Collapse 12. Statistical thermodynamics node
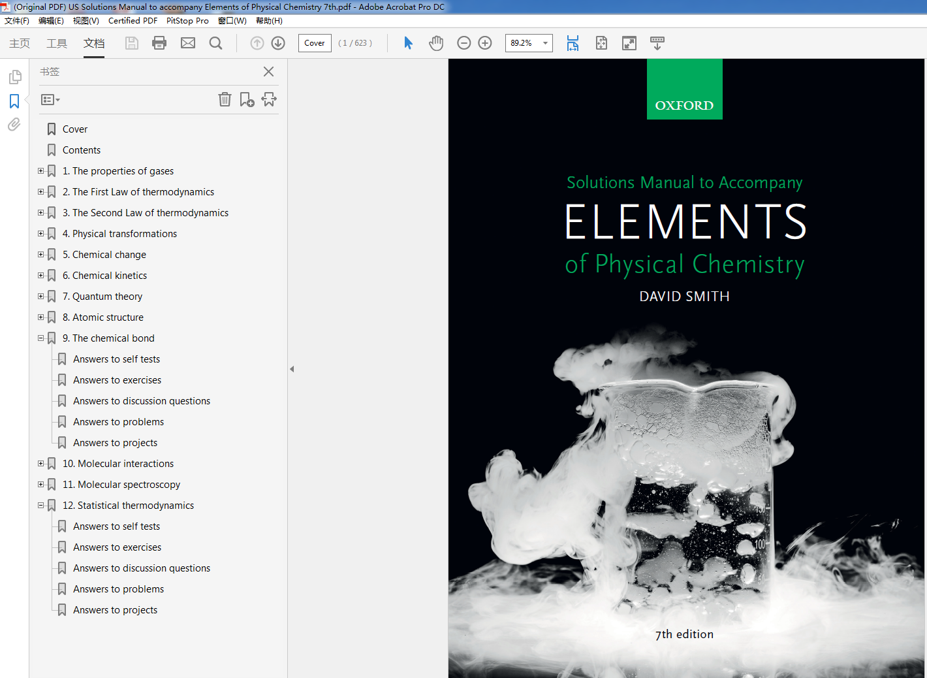 [41, 506]
